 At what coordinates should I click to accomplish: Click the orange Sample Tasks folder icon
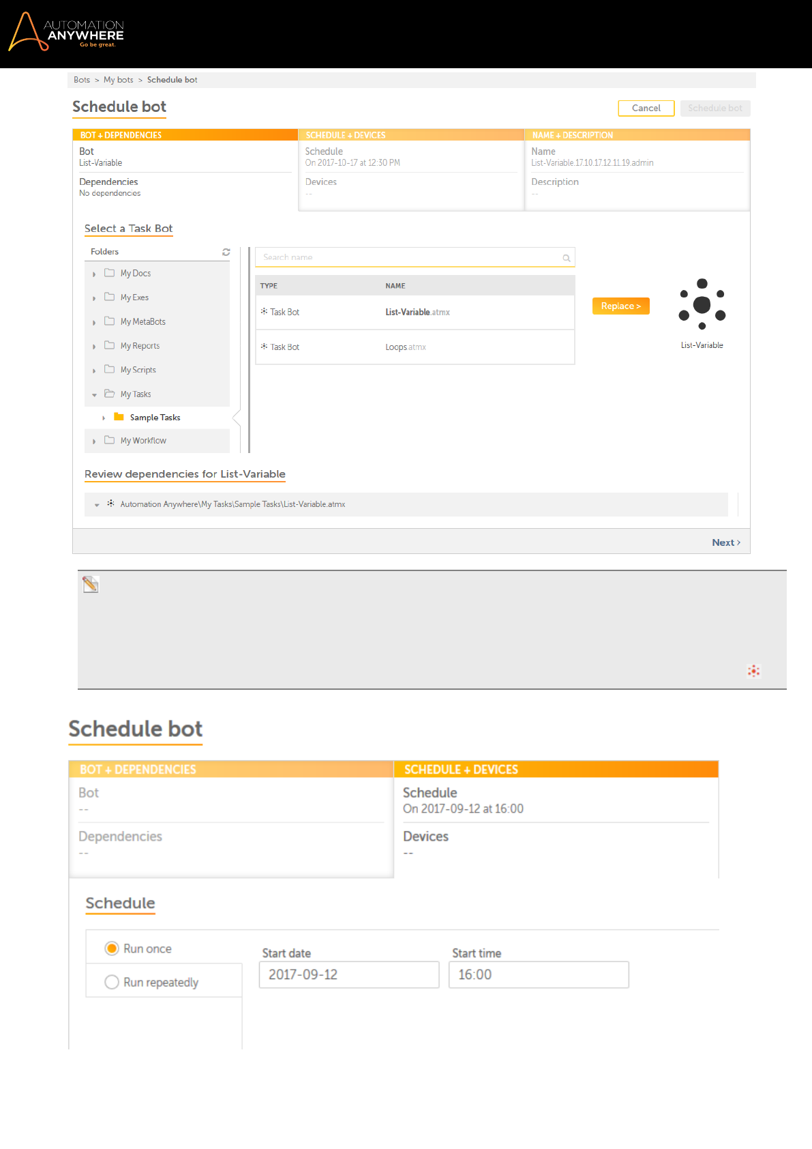coord(119,417)
